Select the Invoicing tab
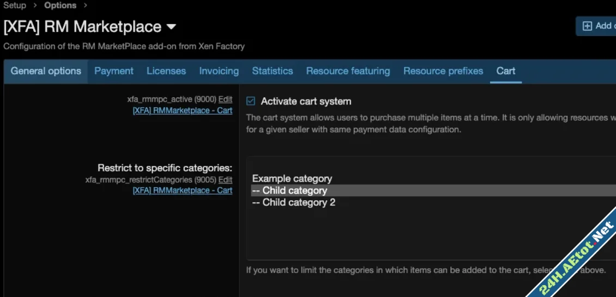 click(x=219, y=71)
